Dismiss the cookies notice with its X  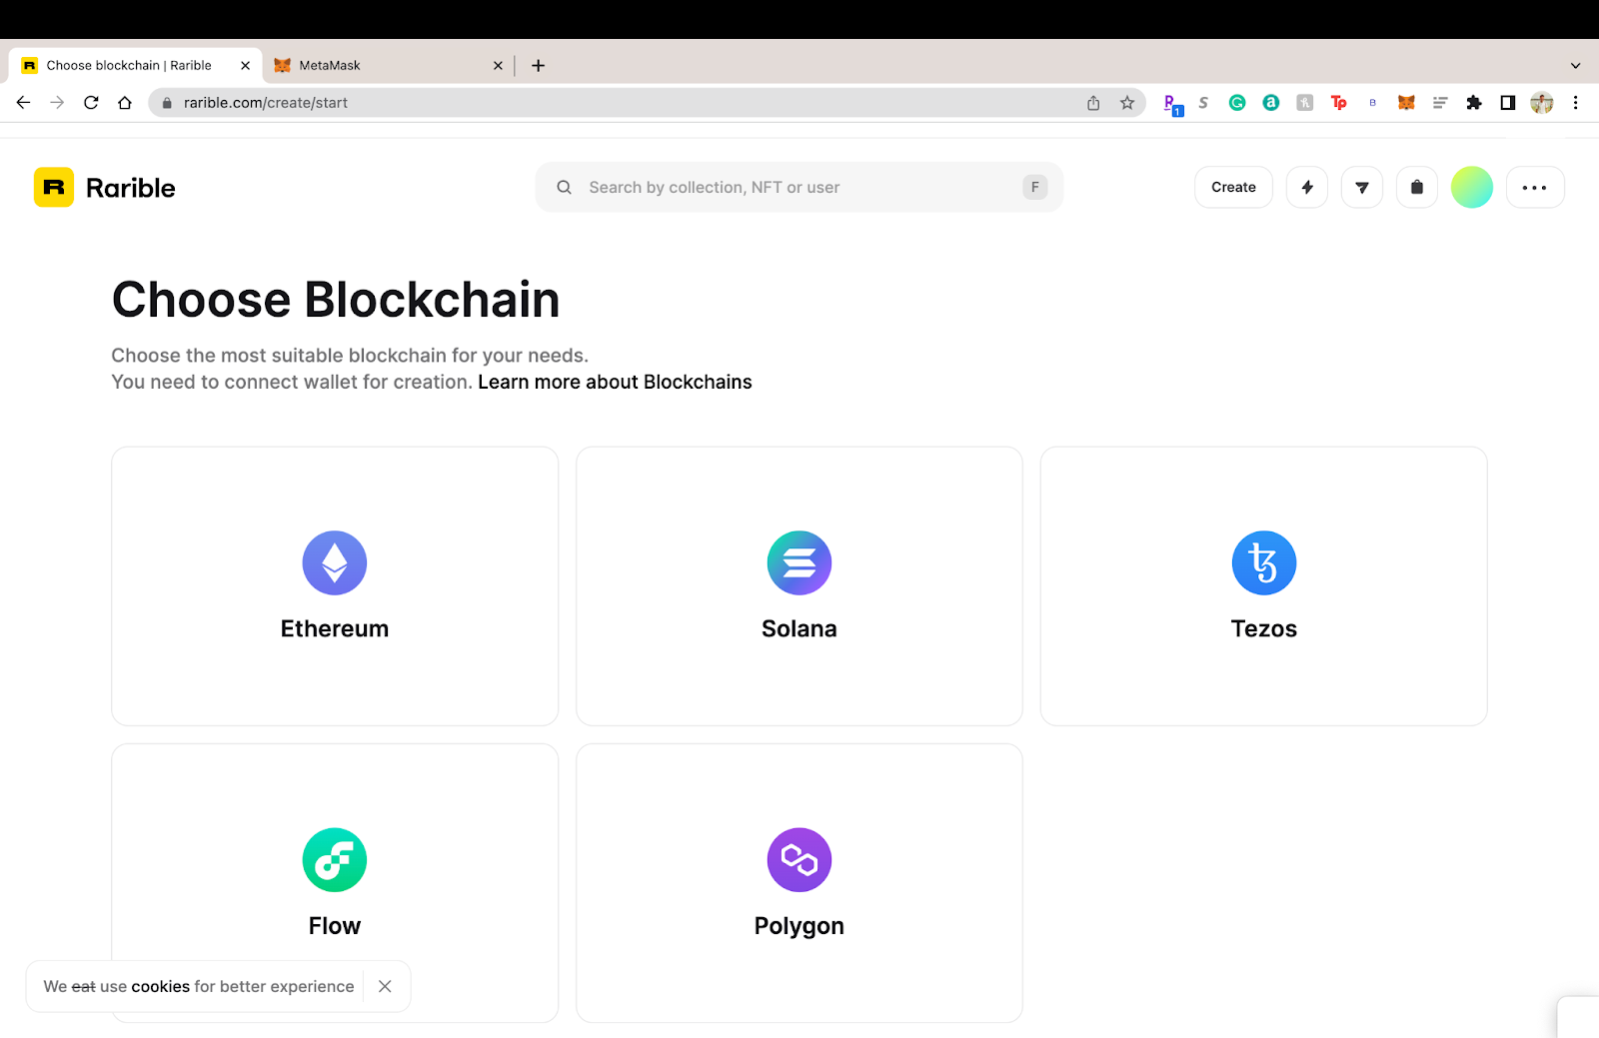tap(385, 986)
